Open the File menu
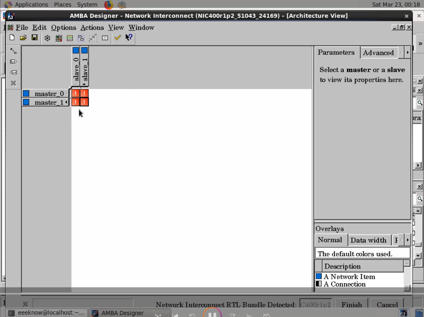This screenshot has height=317, width=424. [x=22, y=27]
